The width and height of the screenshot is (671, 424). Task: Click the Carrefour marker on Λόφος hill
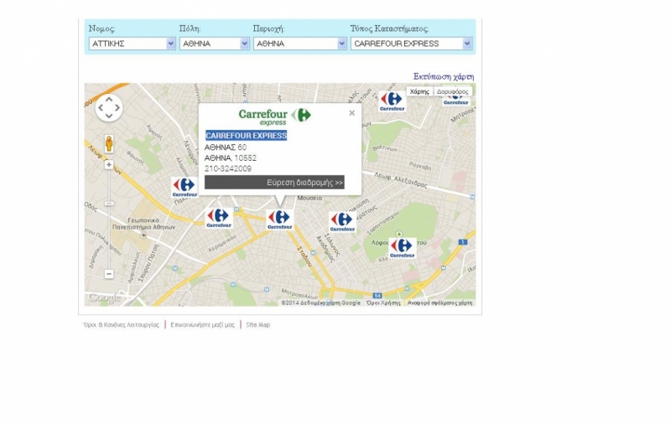click(403, 248)
